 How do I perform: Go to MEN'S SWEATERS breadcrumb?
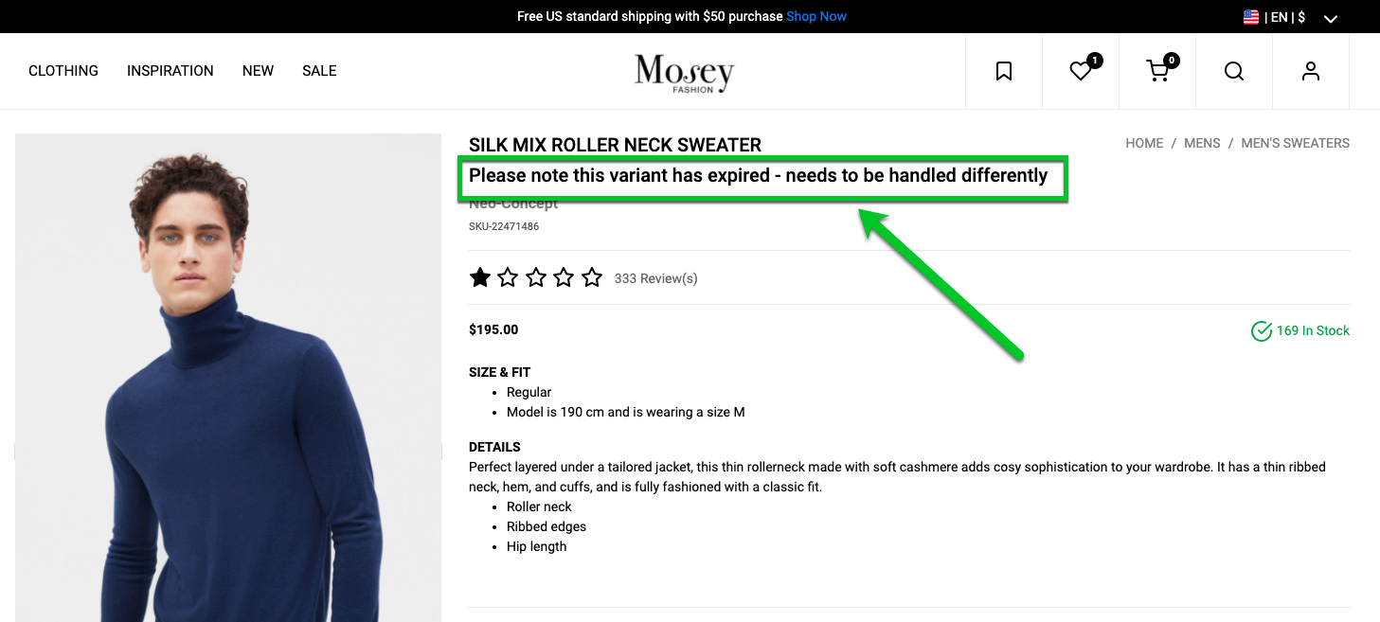pos(1295,143)
